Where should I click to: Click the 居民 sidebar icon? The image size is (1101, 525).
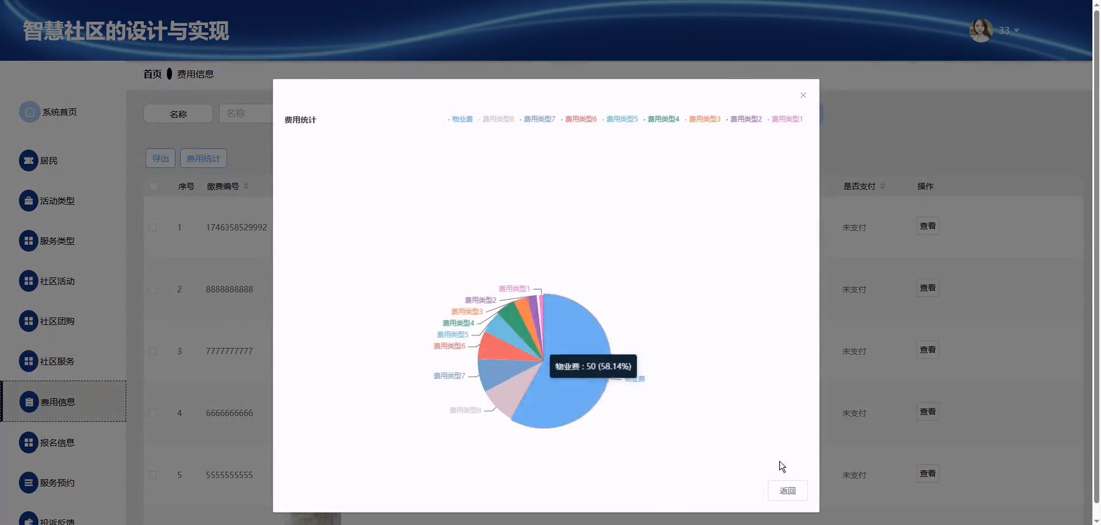pyautogui.click(x=28, y=161)
